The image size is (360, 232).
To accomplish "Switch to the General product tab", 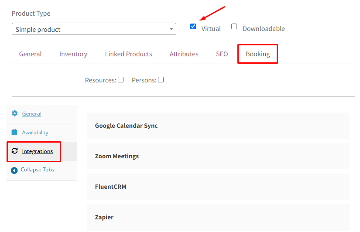I will click(30, 54).
